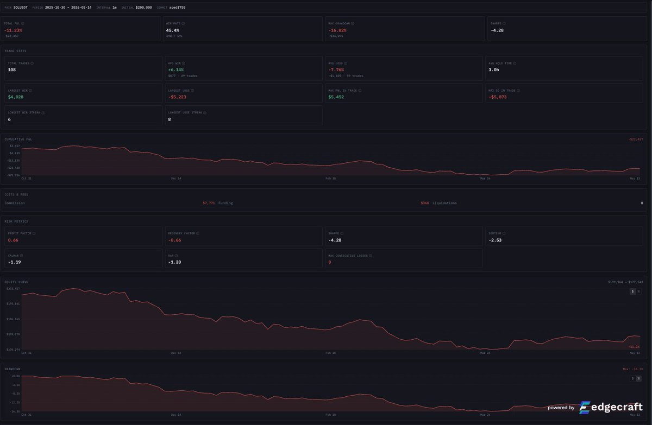This screenshot has width=652, height=425.
Task: Click the Recovery Factor info icon
Action: coord(197,233)
